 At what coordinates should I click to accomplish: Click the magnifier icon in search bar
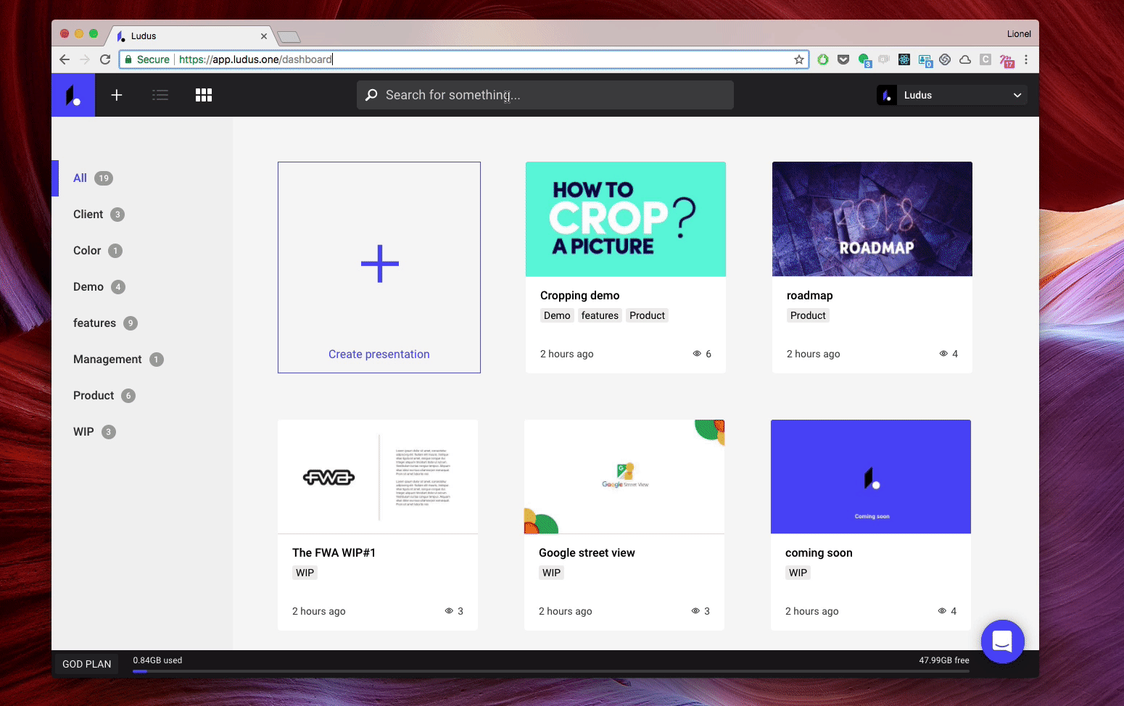click(x=371, y=95)
